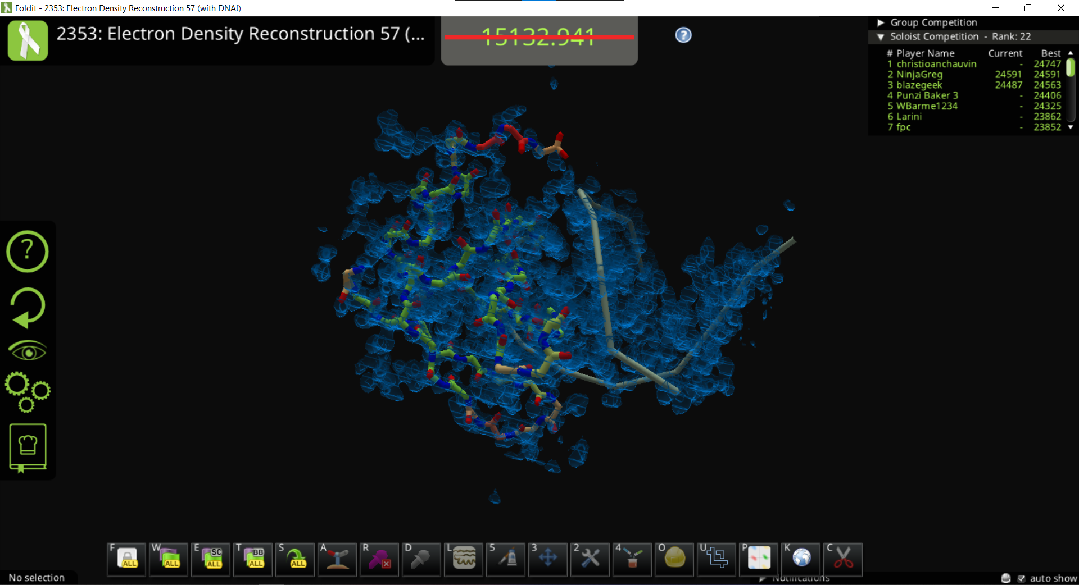Expand the Group Competition section

pos(881,22)
